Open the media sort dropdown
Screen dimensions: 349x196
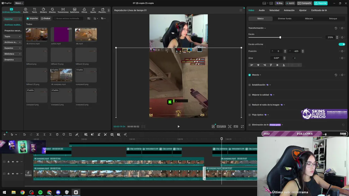96,19
